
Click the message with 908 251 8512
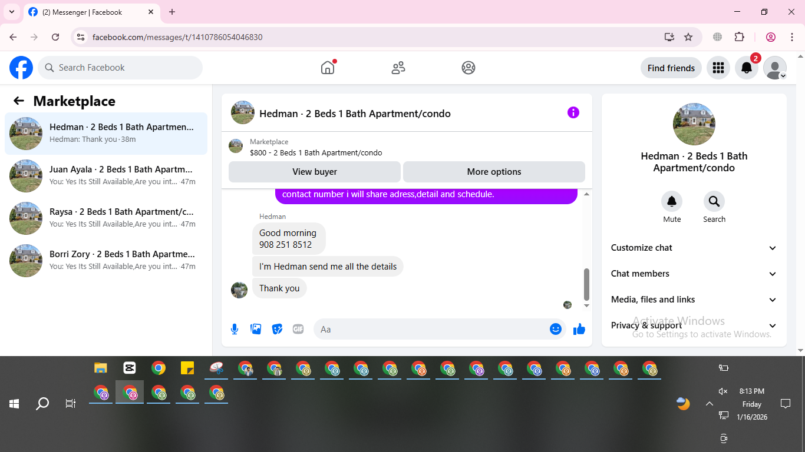click(x=289, y=238)
